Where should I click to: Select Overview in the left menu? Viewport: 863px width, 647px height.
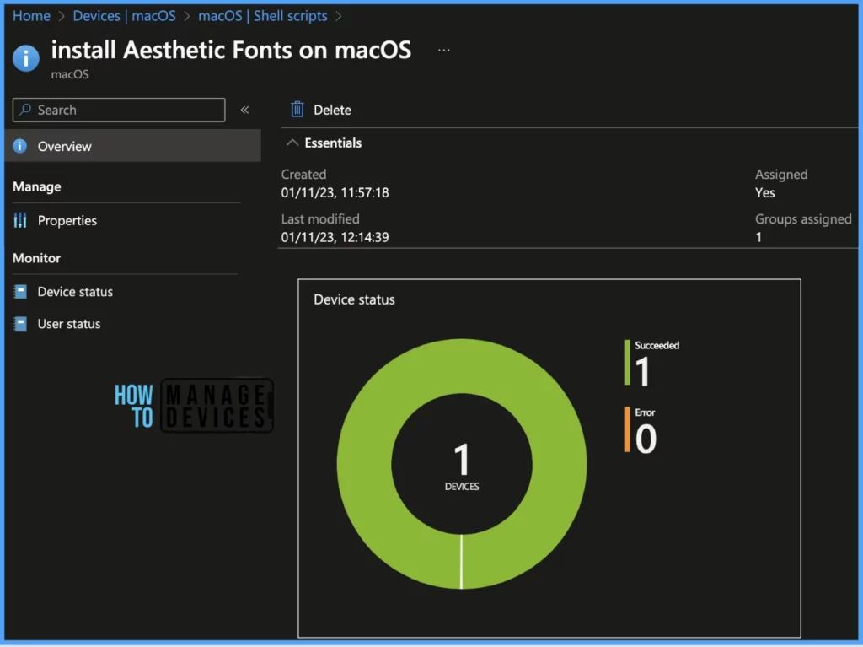65,146
